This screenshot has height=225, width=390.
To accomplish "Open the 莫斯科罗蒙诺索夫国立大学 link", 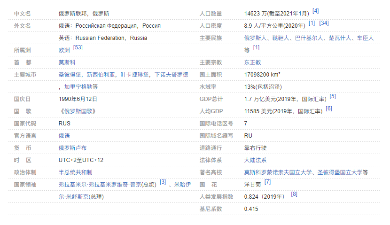I will 278,172.
